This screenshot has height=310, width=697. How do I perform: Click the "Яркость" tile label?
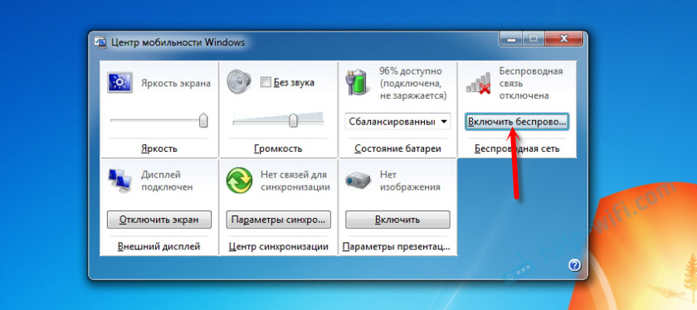pyautogui.click(x=159, y=148)
